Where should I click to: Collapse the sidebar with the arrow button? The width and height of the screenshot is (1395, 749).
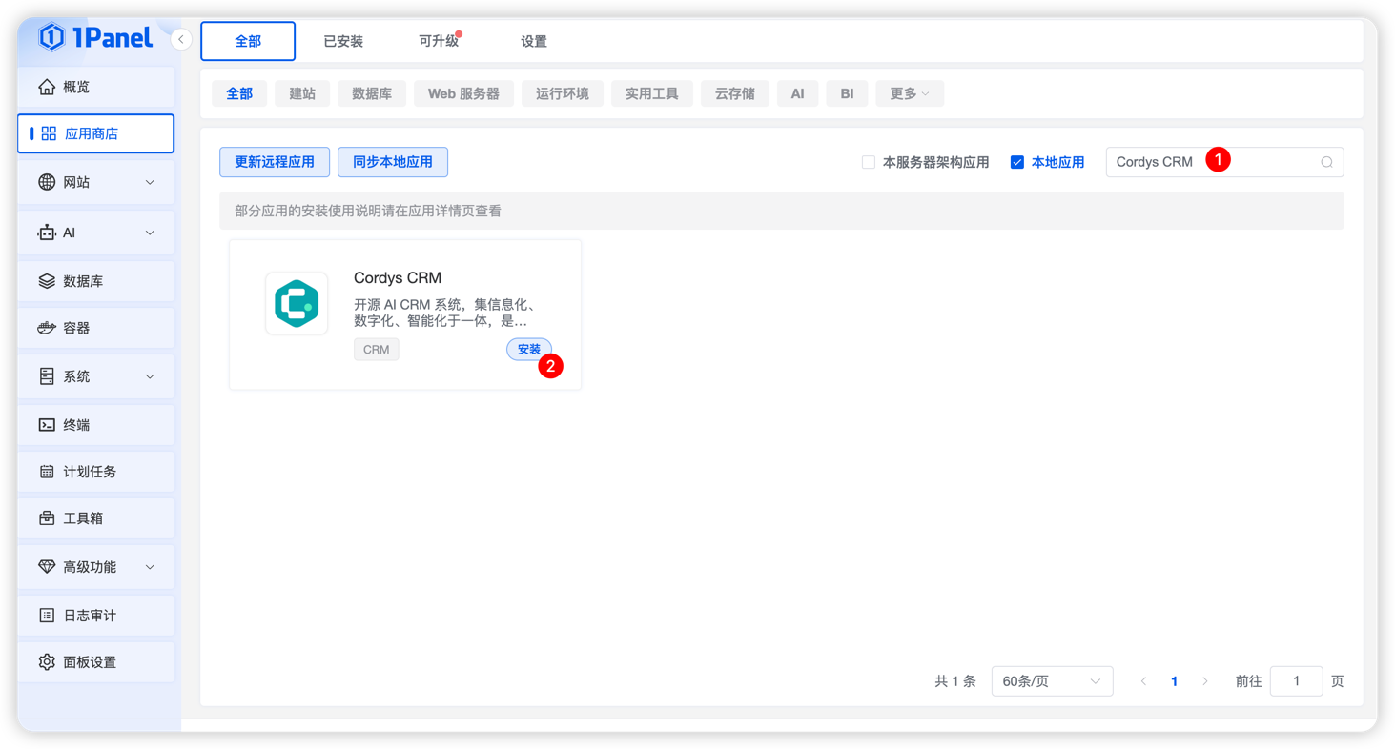[181, 39]
